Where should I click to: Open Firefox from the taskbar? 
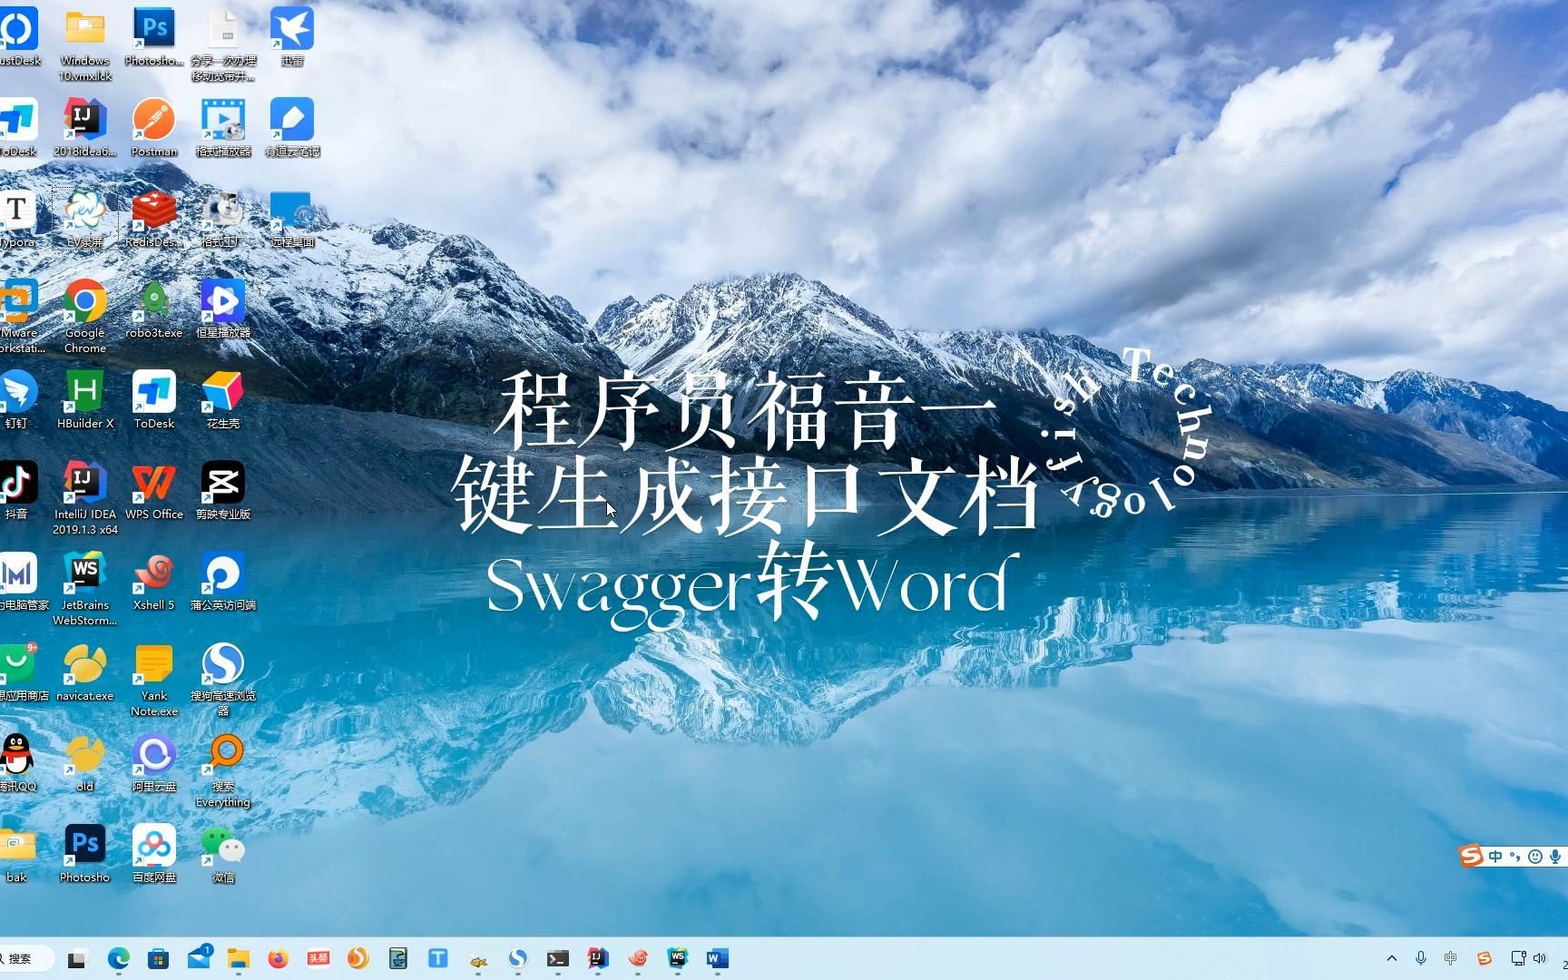coord(278,958)
